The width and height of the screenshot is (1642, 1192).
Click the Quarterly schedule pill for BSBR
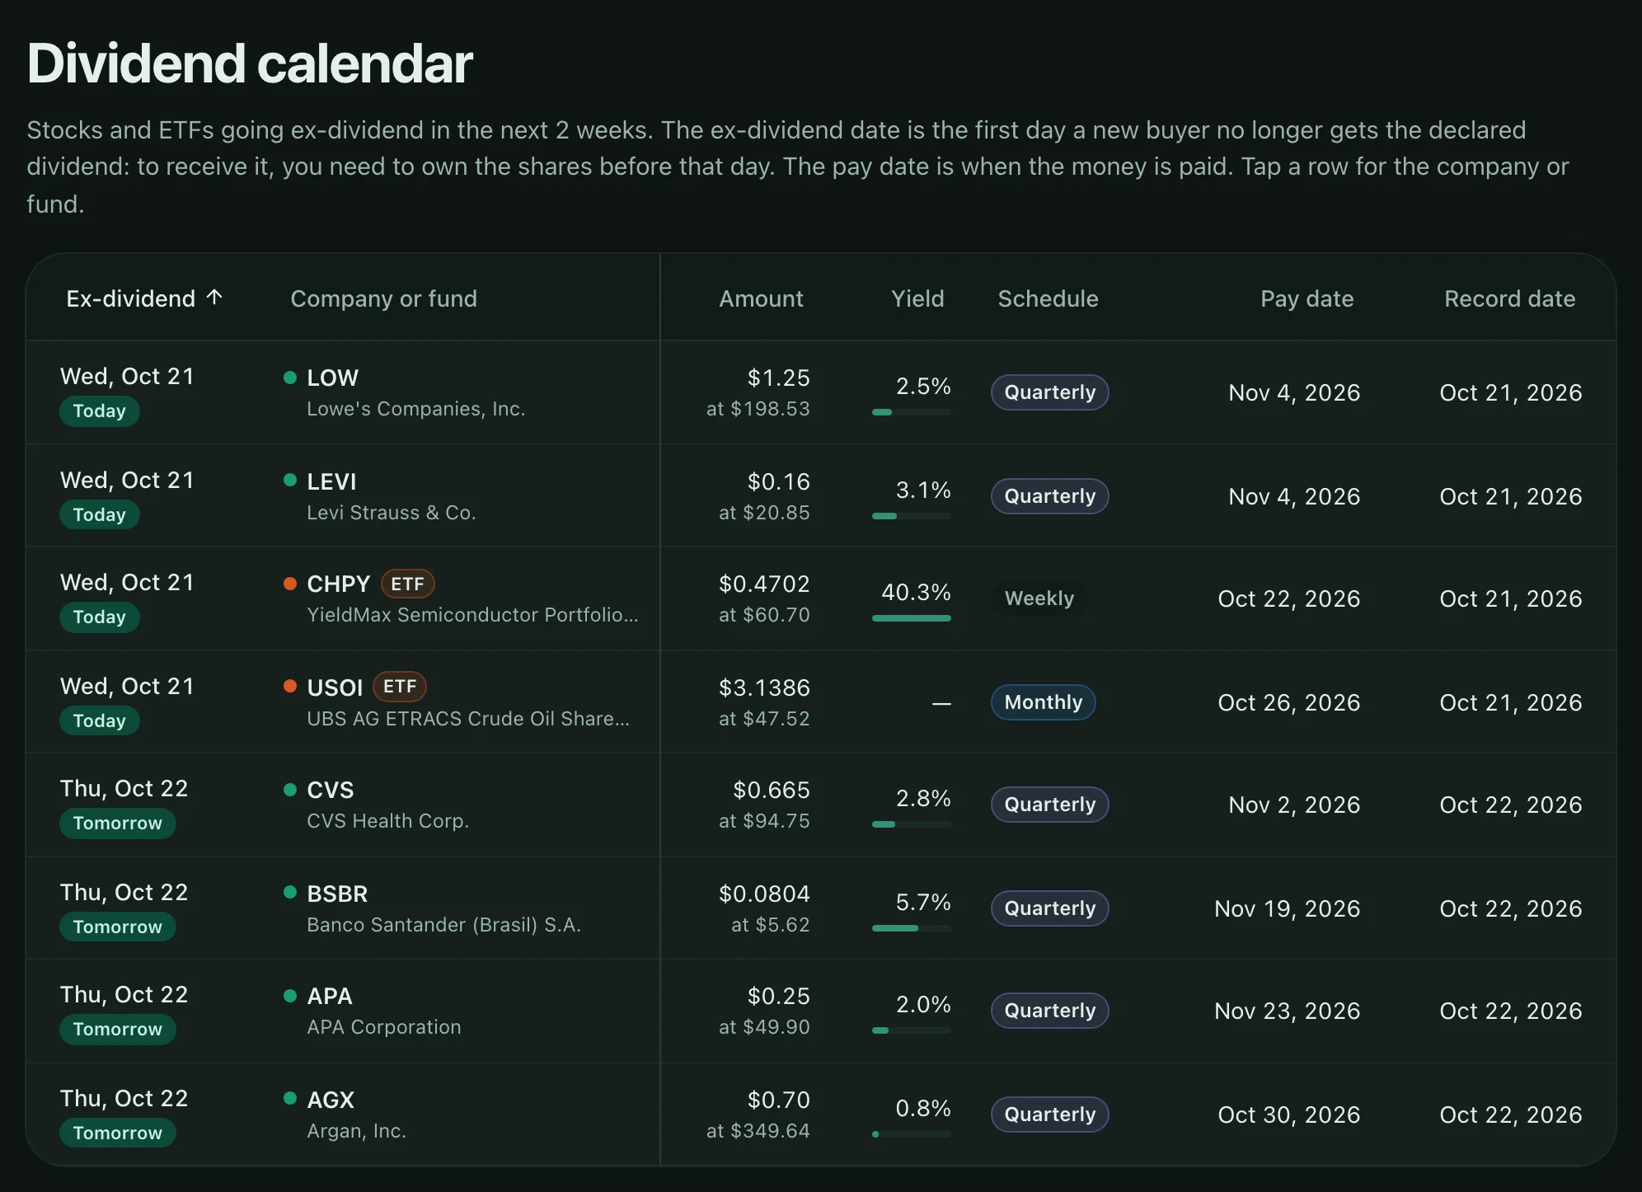[x=1049, y=908]
